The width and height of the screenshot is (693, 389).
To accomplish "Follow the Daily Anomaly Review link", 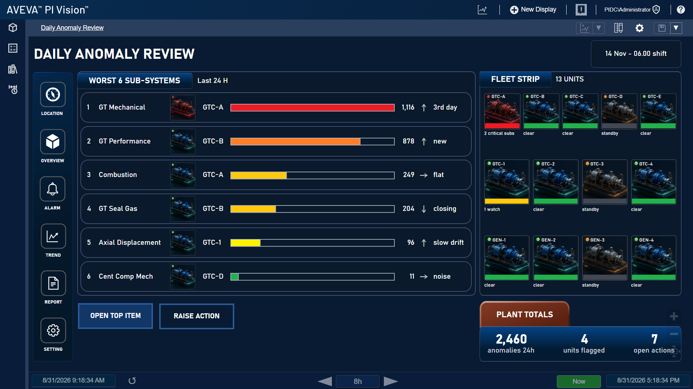I will [x=72, y=28].
